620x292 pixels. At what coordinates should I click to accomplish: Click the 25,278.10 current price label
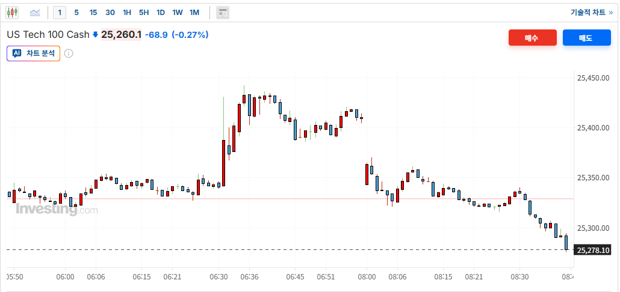pos(593,250)
